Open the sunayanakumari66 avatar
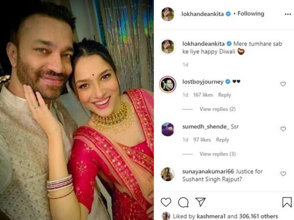The height and width of the screenshot is (220, 294). (168, 174)
